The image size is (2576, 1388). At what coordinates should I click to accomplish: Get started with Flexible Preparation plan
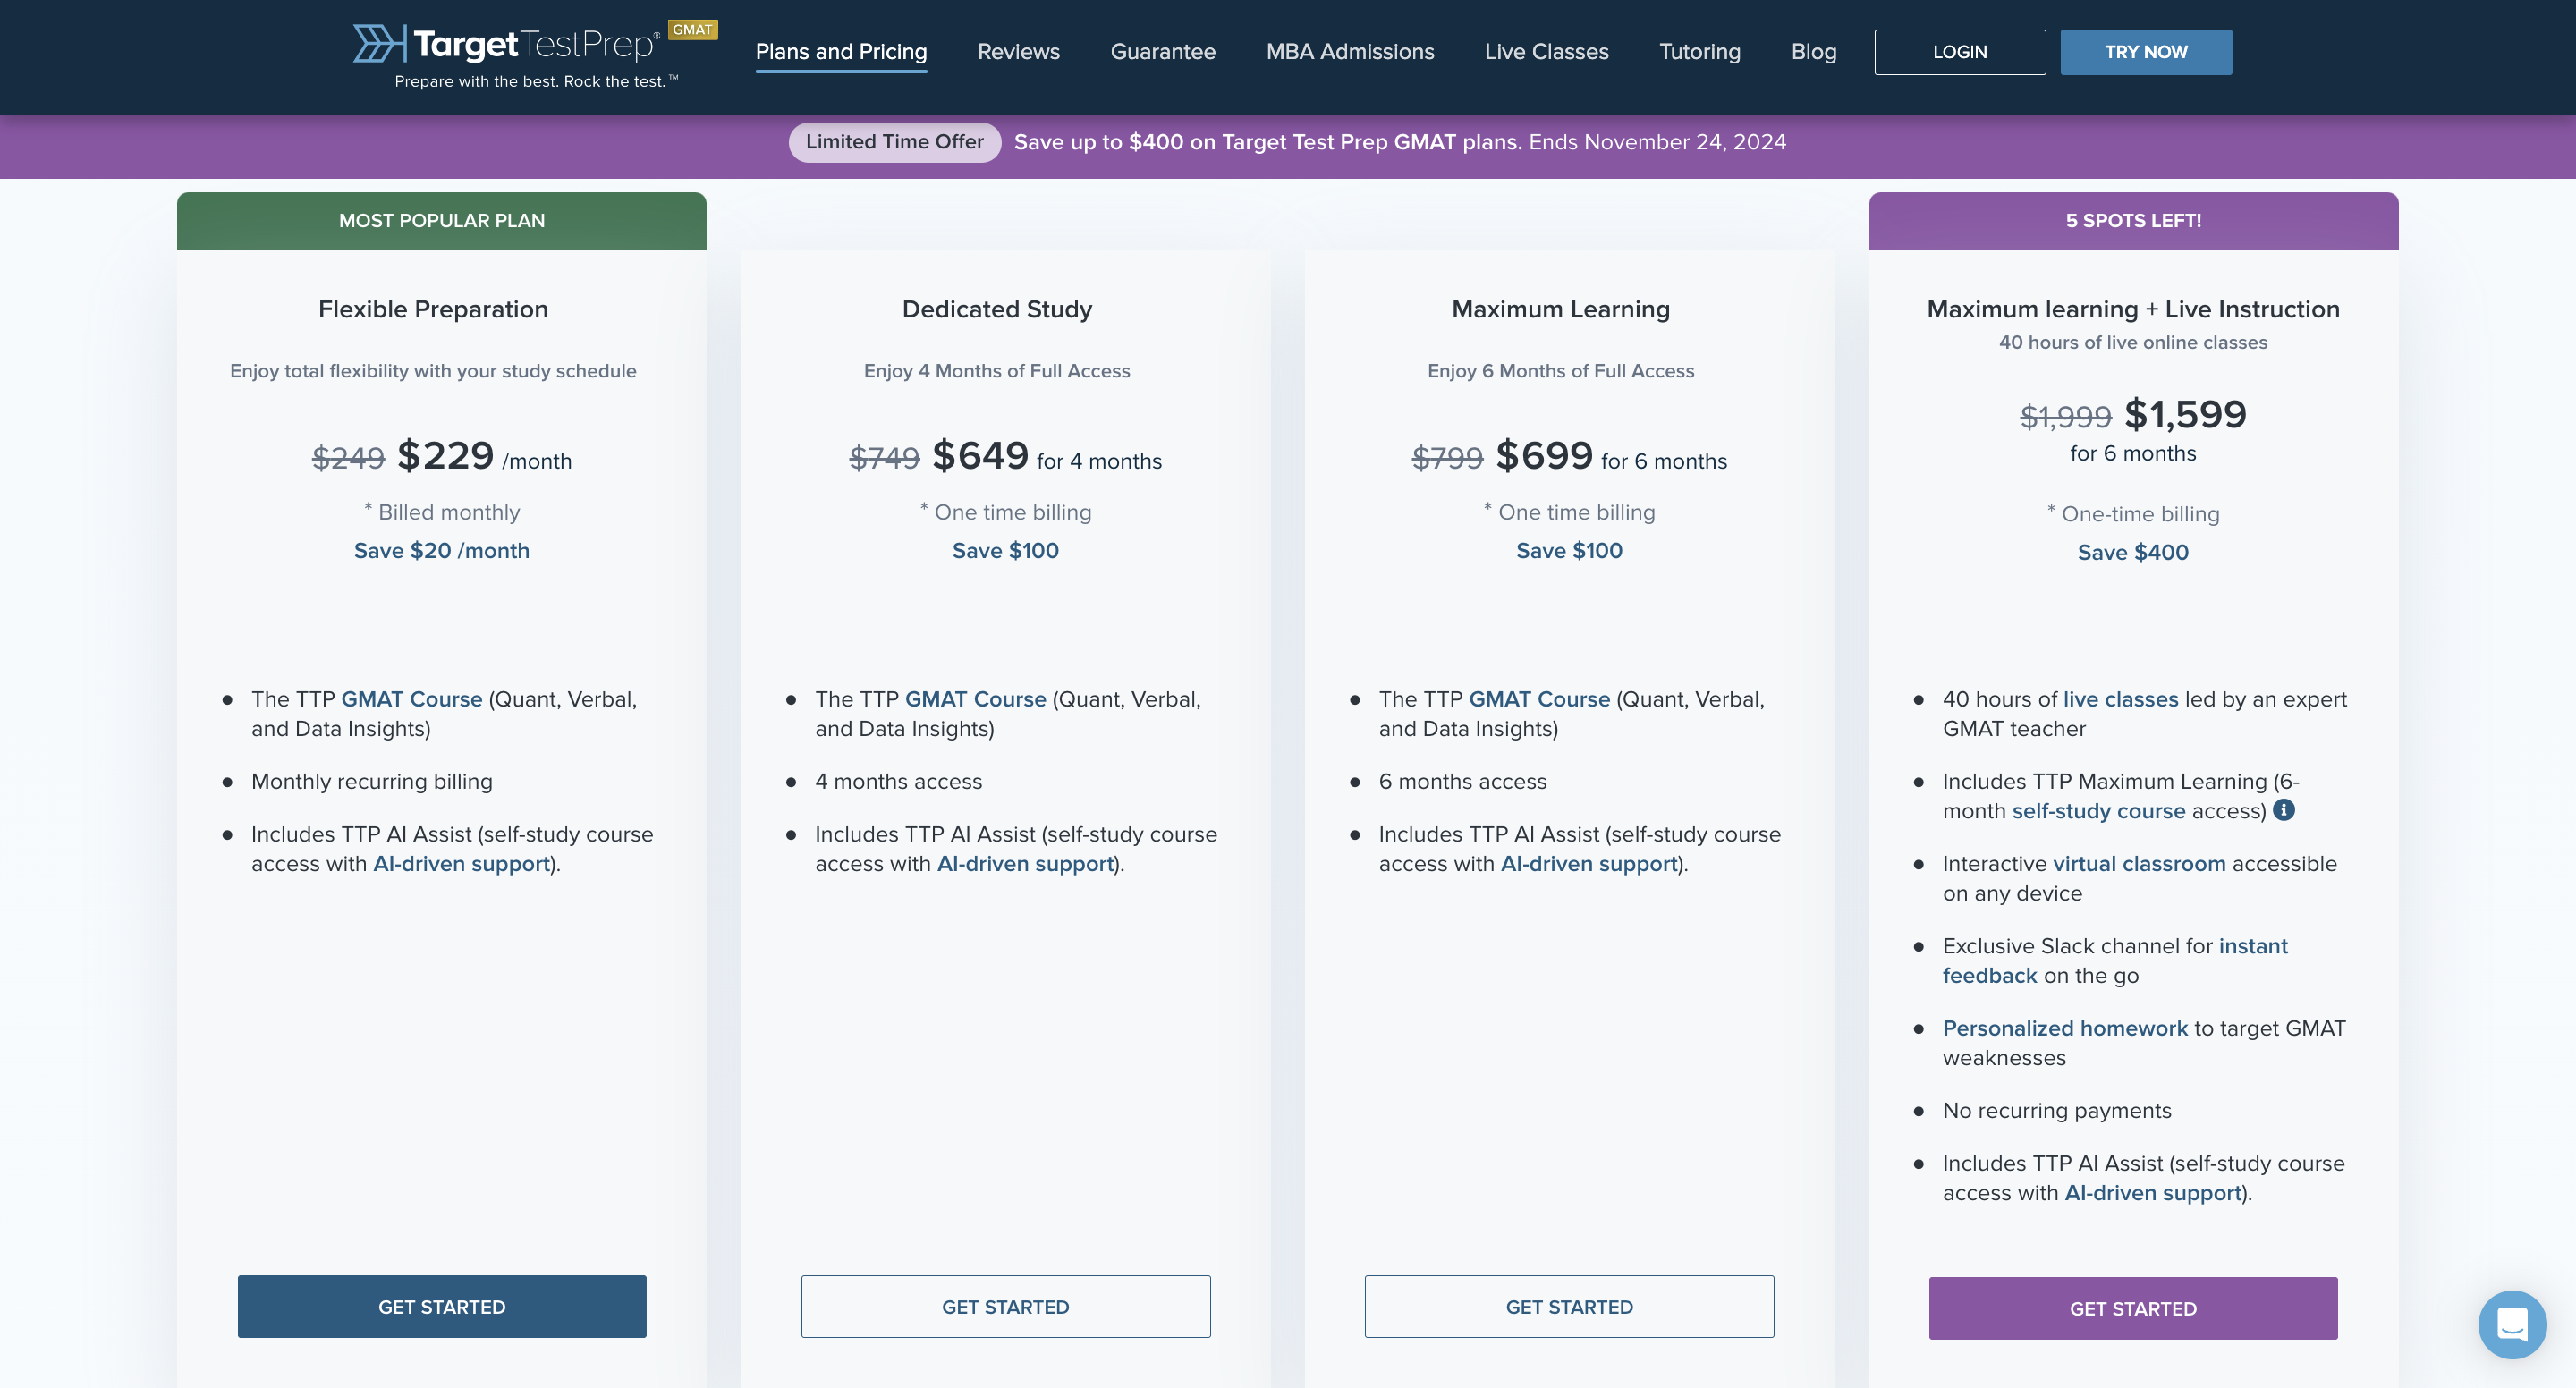click(x=441, y=1306)
